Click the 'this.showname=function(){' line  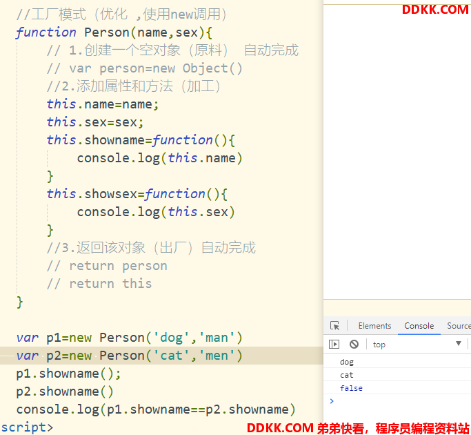pyautogui.click(x=141, y=140)
